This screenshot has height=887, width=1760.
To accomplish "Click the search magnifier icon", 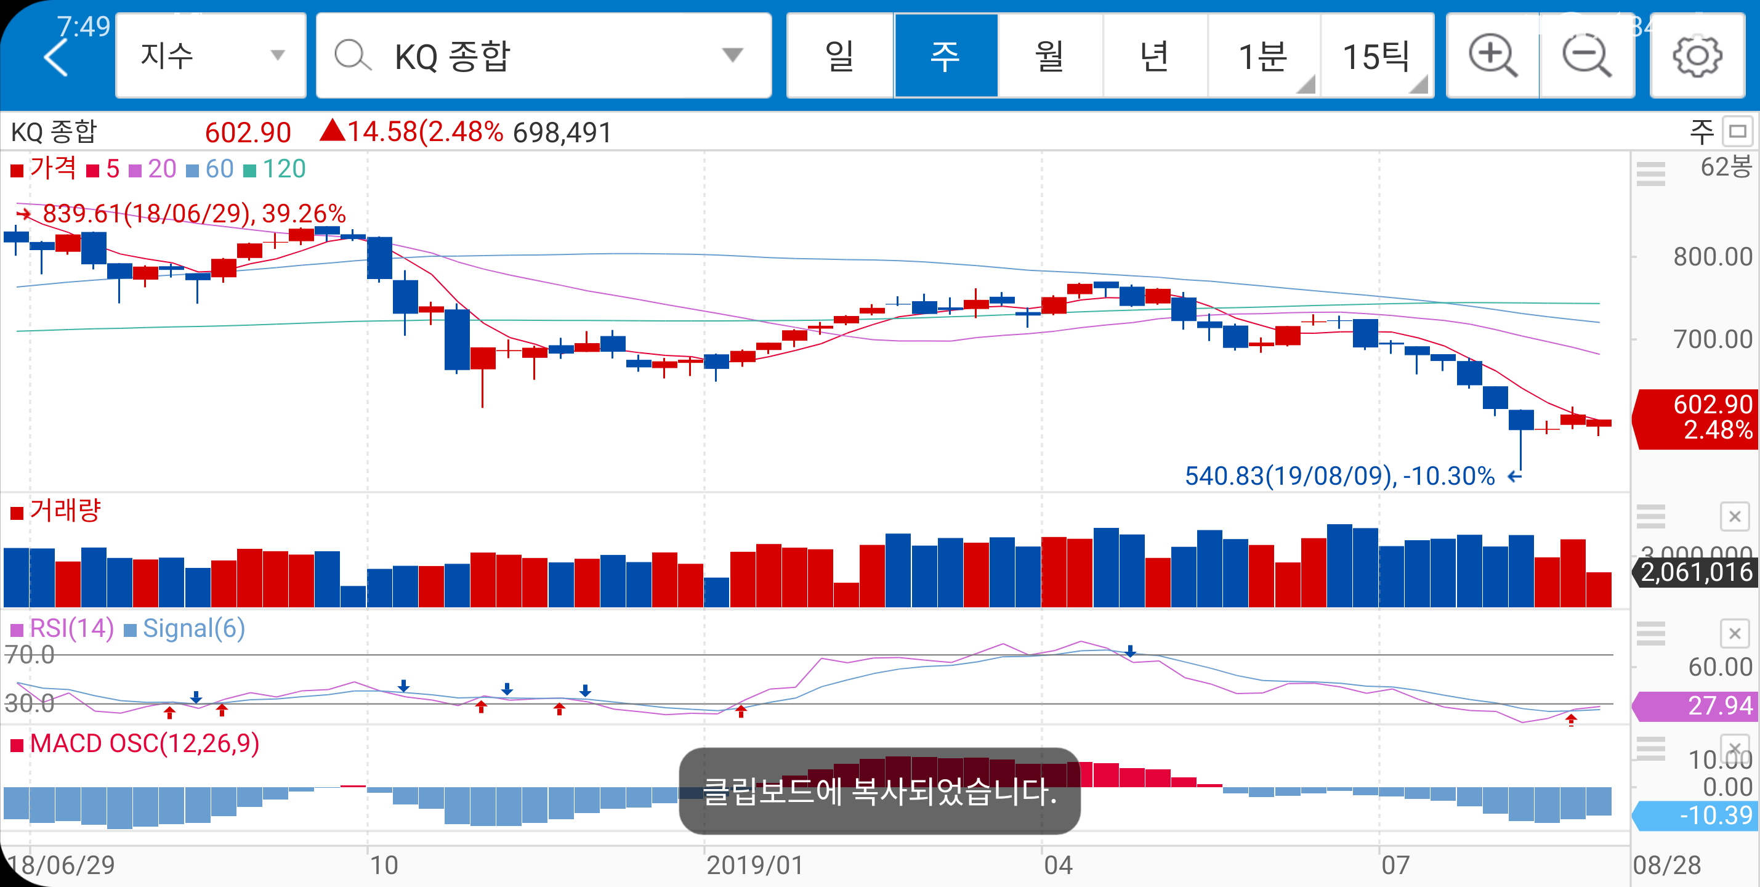I will coord(352,56).
